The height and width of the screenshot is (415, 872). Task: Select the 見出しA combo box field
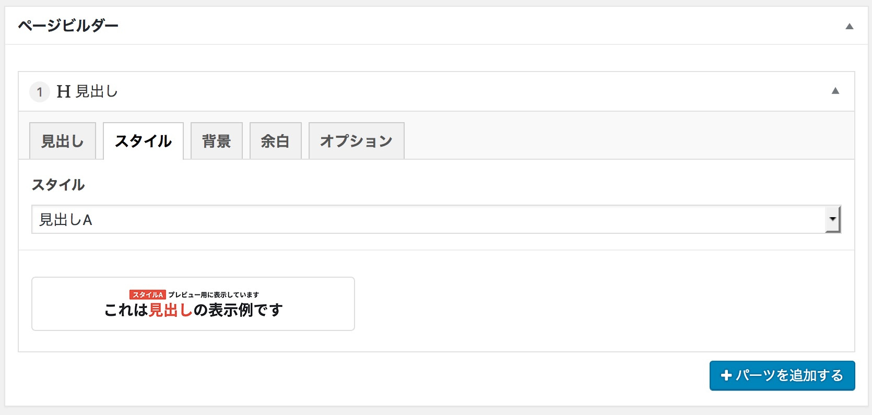tap(436, 219)
